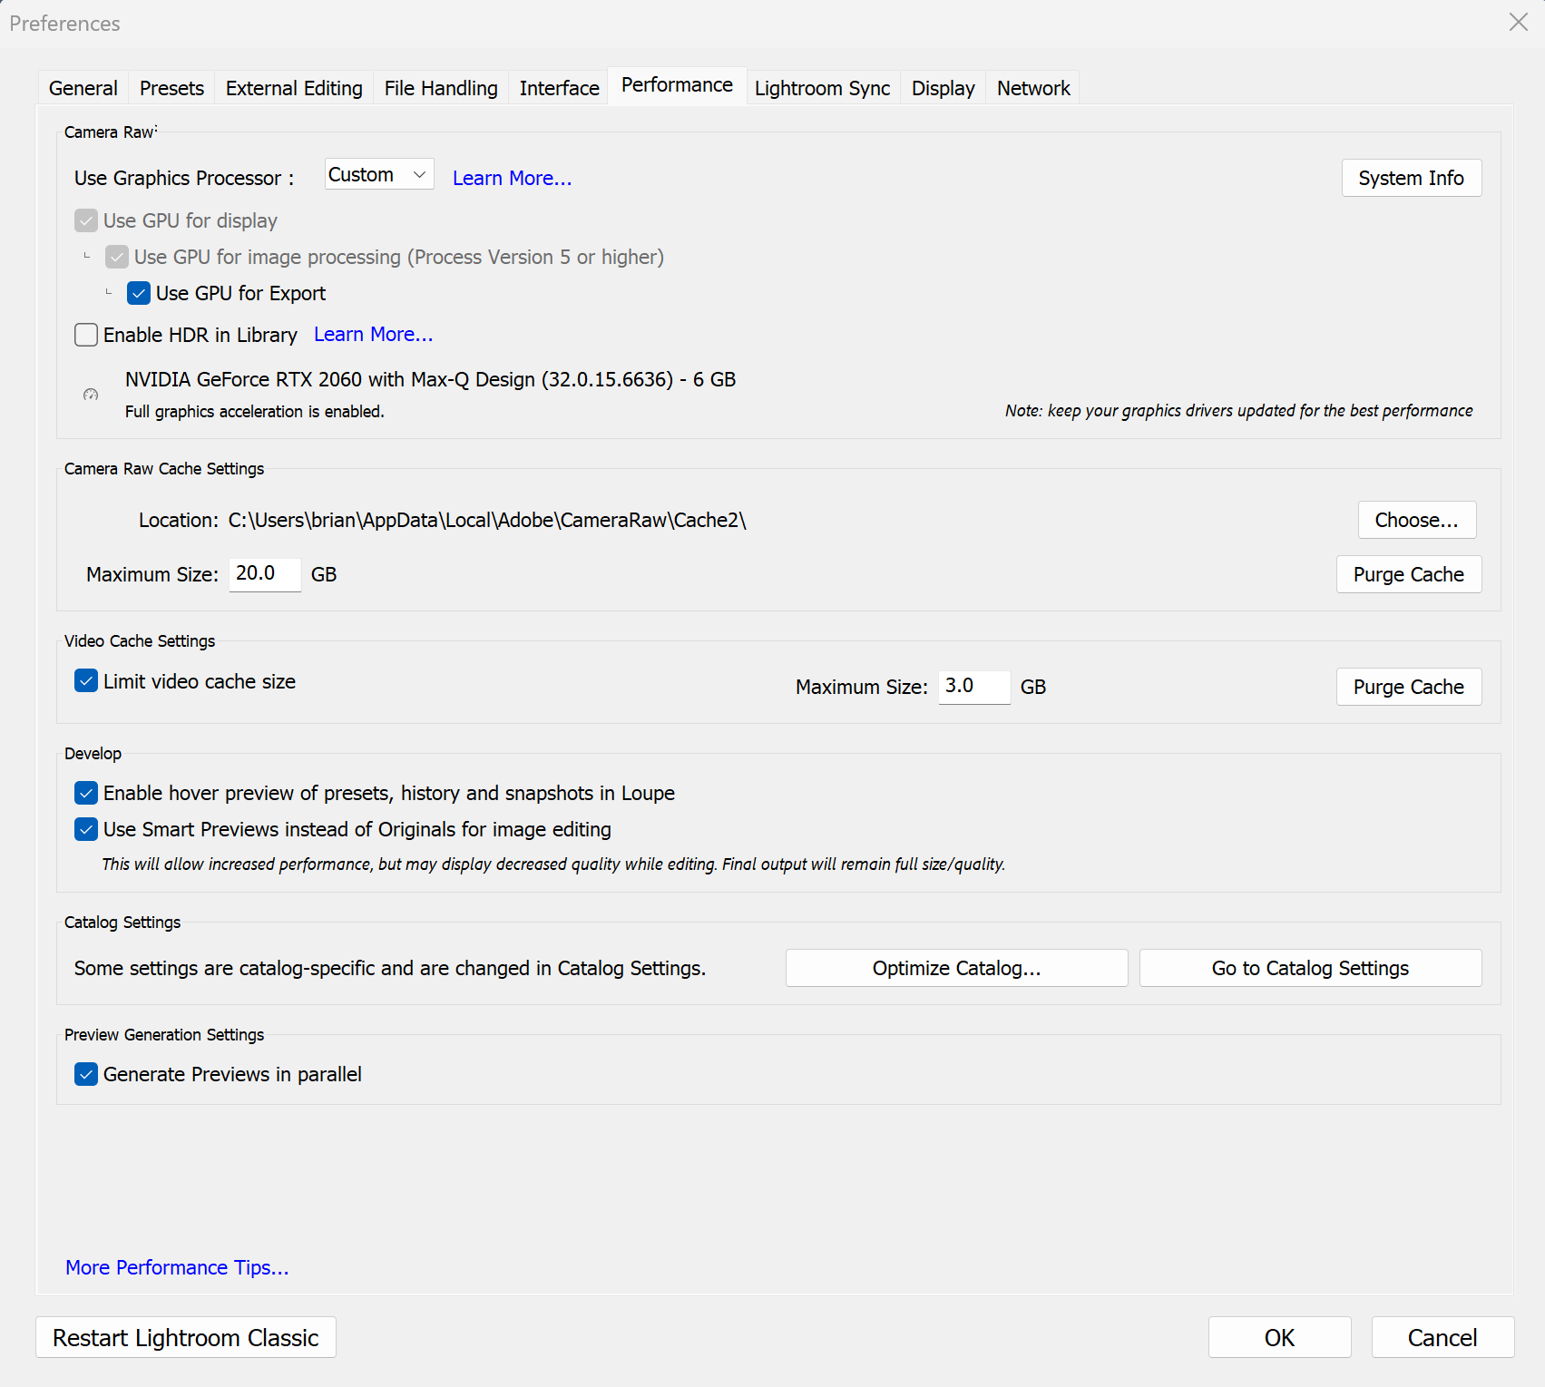Choose a new Camera Raw cache location
1545x1387 pixels.
[1416, 520]
